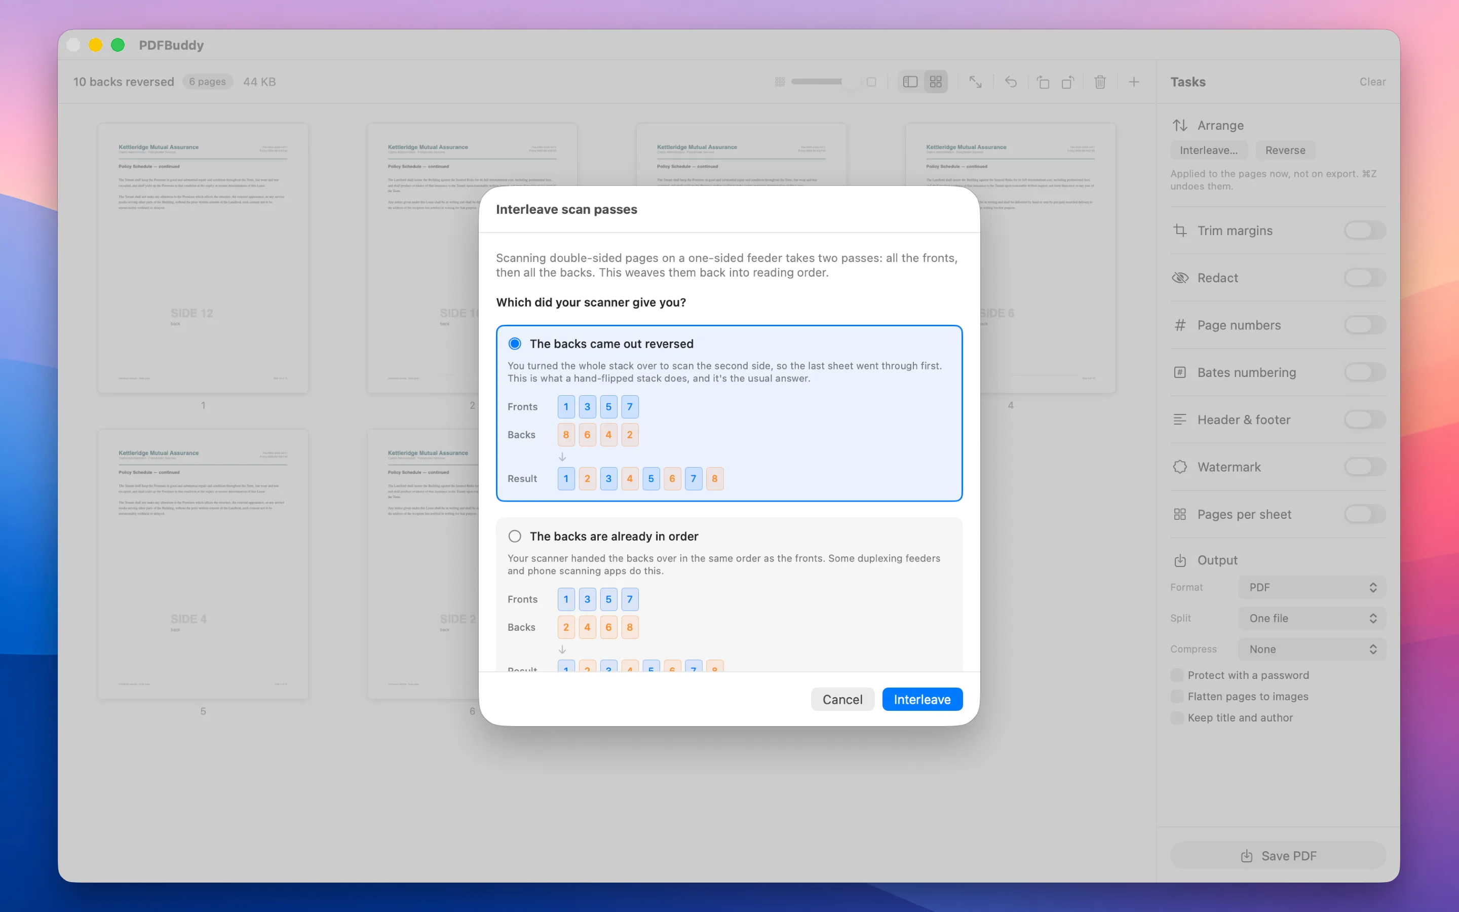Viewport: 1459px width, 912px height.
Task: Click the Reverse button under Arrange
Action: [1285, 150]
